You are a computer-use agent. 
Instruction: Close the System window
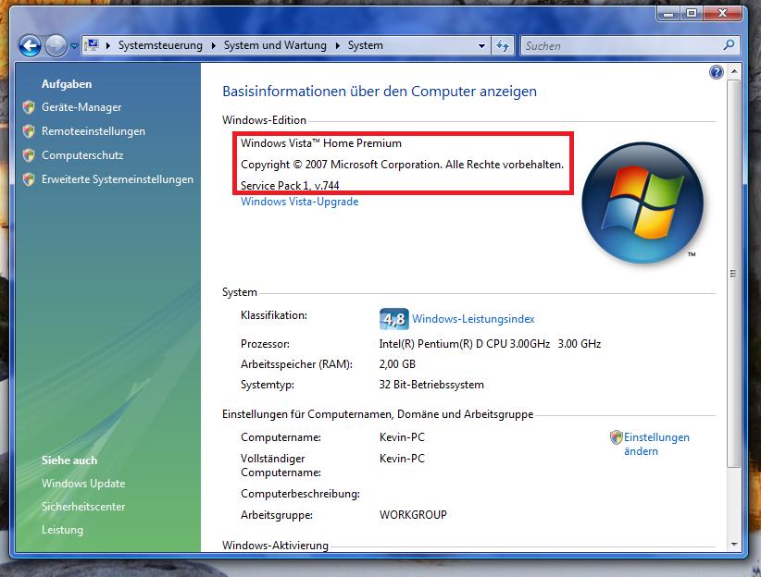coord(722,14)
